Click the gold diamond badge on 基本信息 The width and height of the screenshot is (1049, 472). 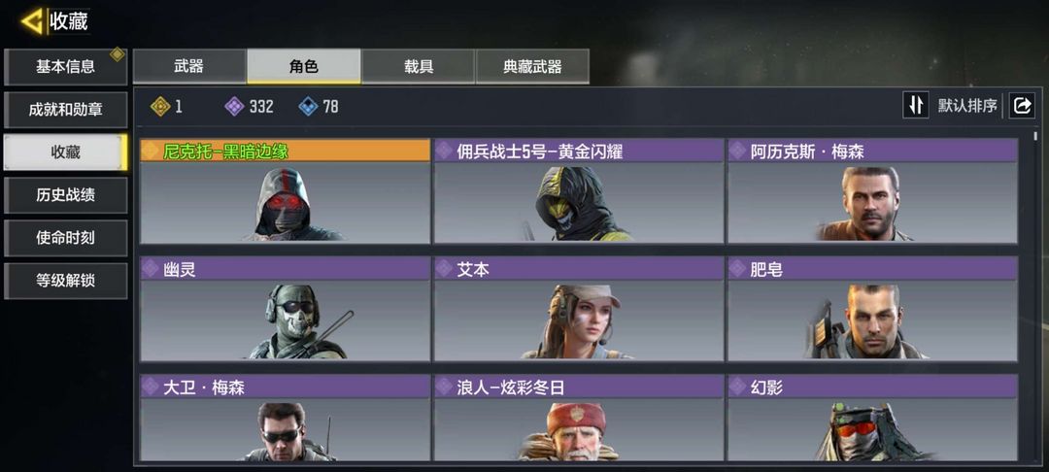(x=118, y=54)
